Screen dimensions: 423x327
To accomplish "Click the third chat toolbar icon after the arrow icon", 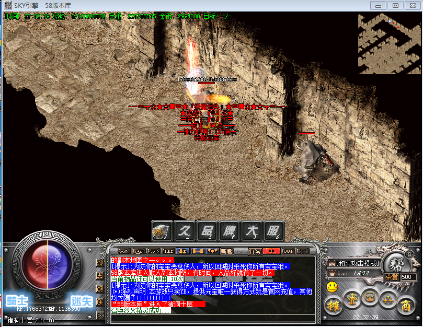I will [154, 251].
